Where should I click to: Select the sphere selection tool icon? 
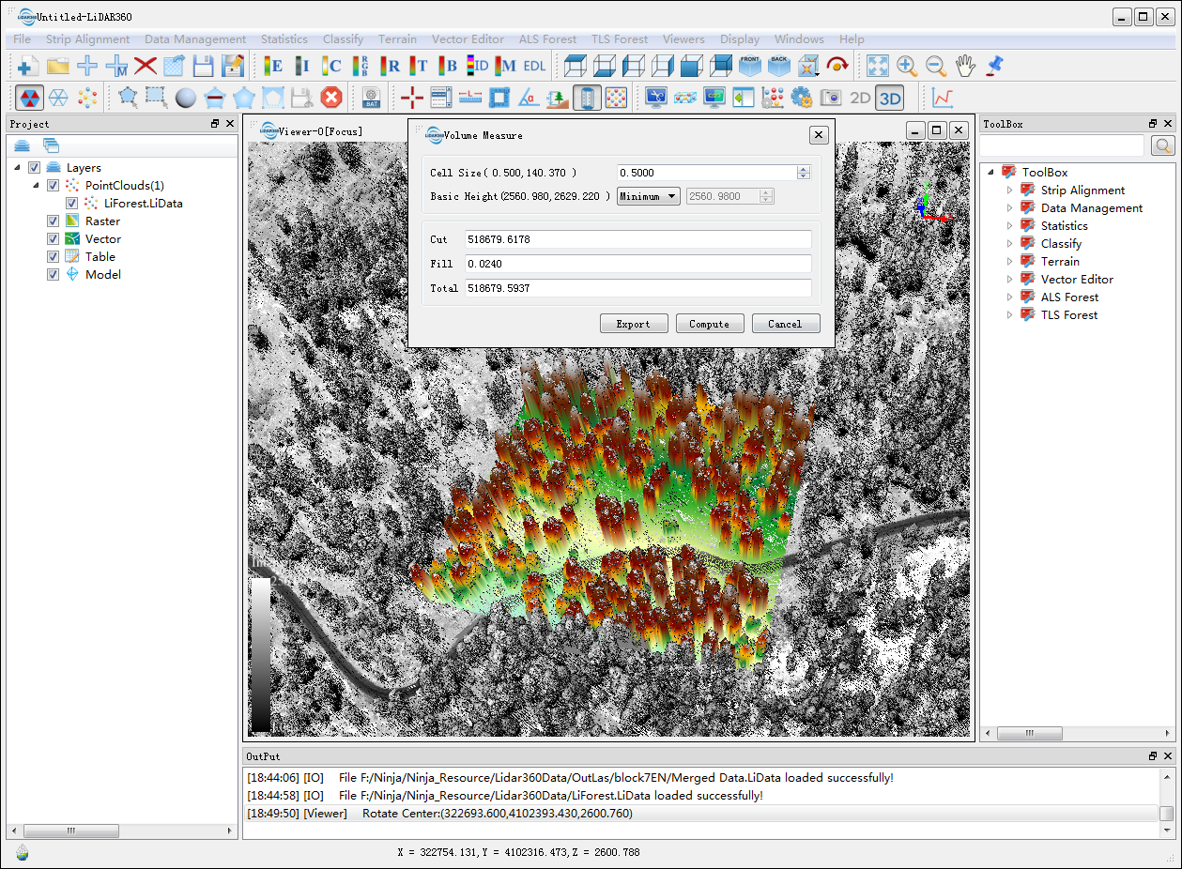(x=186, y=97)
